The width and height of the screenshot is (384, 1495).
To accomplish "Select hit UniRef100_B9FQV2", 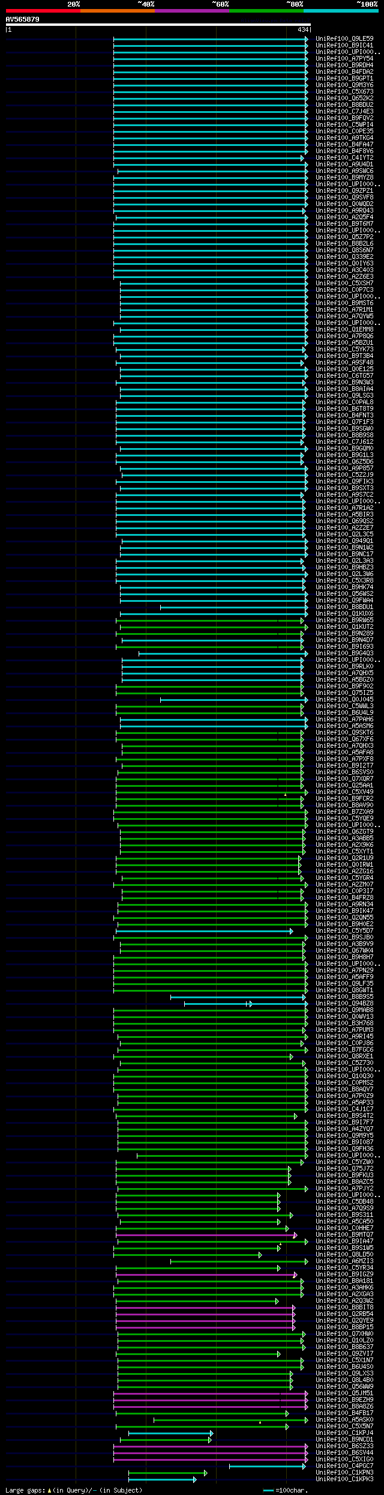I will coord(344,118).
